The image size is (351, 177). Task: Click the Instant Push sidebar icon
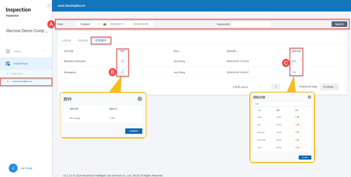8,64
